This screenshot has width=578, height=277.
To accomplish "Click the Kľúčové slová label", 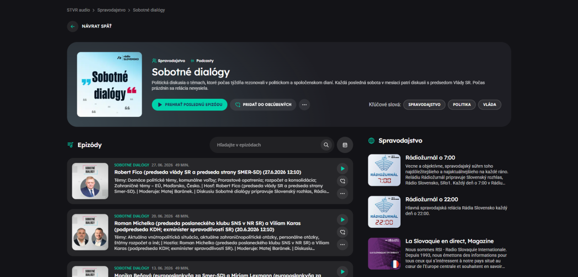I will (385, 105).
